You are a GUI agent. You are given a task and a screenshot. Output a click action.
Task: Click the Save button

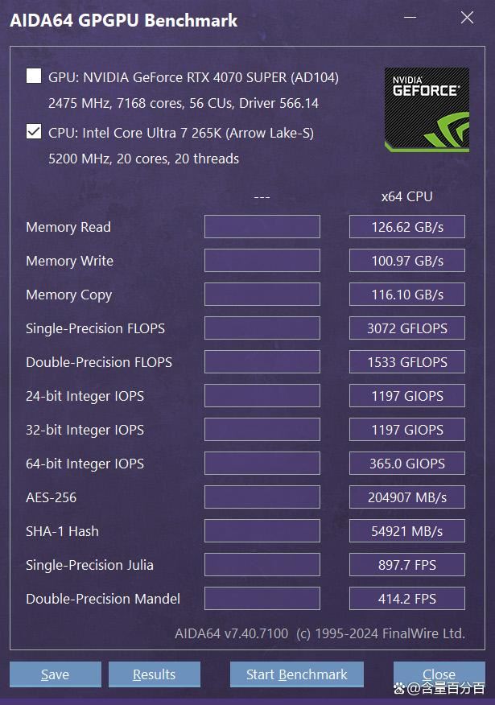[55, 674]
